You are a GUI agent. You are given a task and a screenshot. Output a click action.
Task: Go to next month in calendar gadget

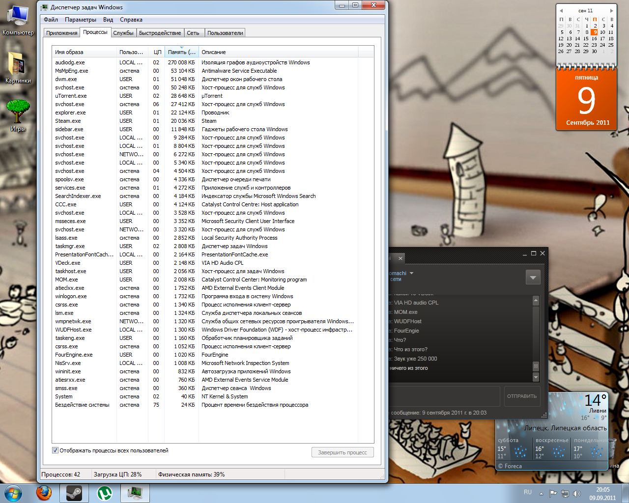(611, 10)
